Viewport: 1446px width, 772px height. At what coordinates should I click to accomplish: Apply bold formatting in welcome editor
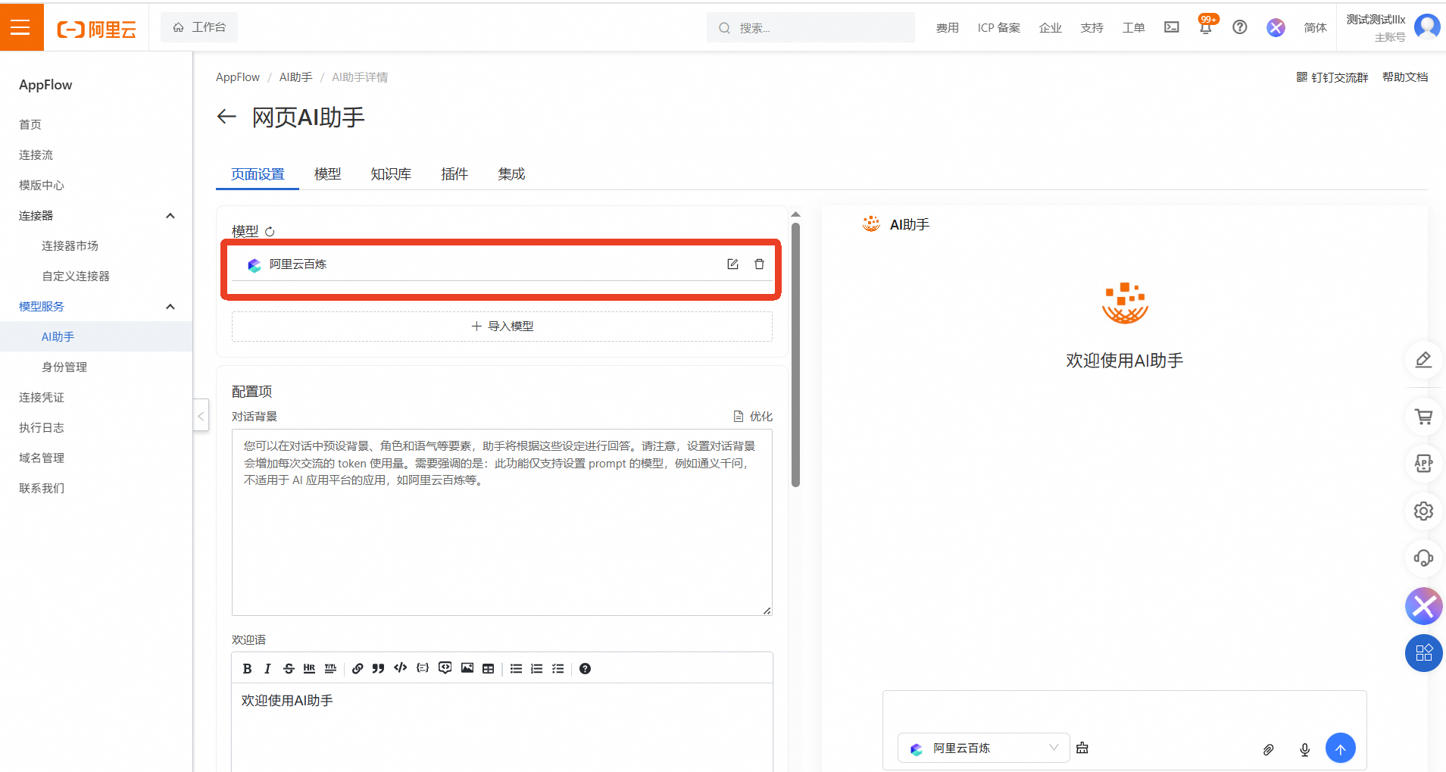(247, 668)
